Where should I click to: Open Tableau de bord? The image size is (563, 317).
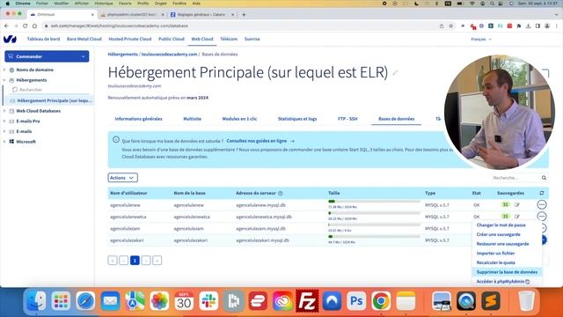click(x=43, y=39)
